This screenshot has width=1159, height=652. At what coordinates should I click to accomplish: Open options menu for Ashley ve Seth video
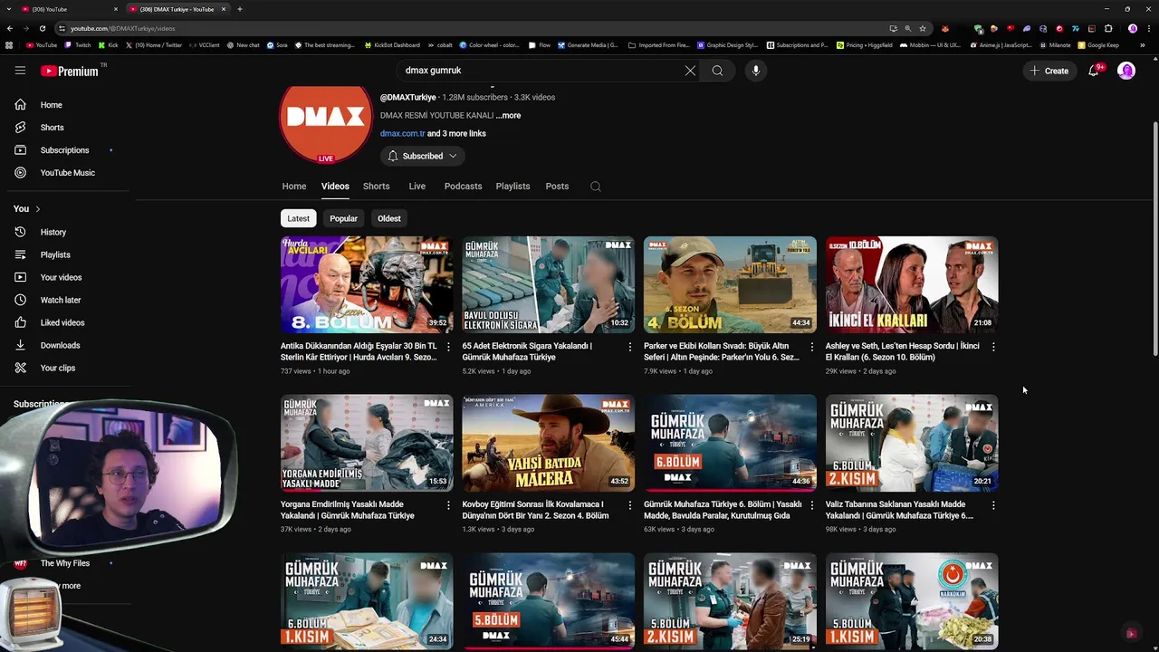(993, 347)
